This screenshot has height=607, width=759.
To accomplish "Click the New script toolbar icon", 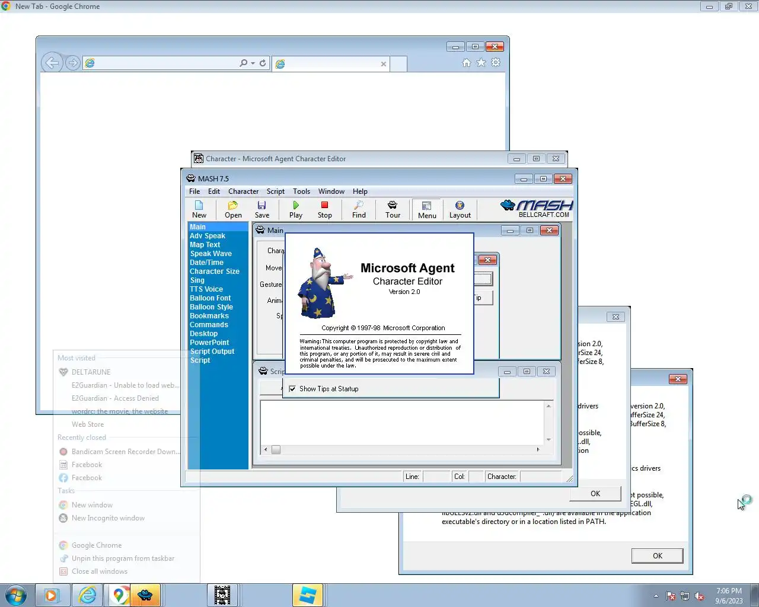I will (199, 209).
